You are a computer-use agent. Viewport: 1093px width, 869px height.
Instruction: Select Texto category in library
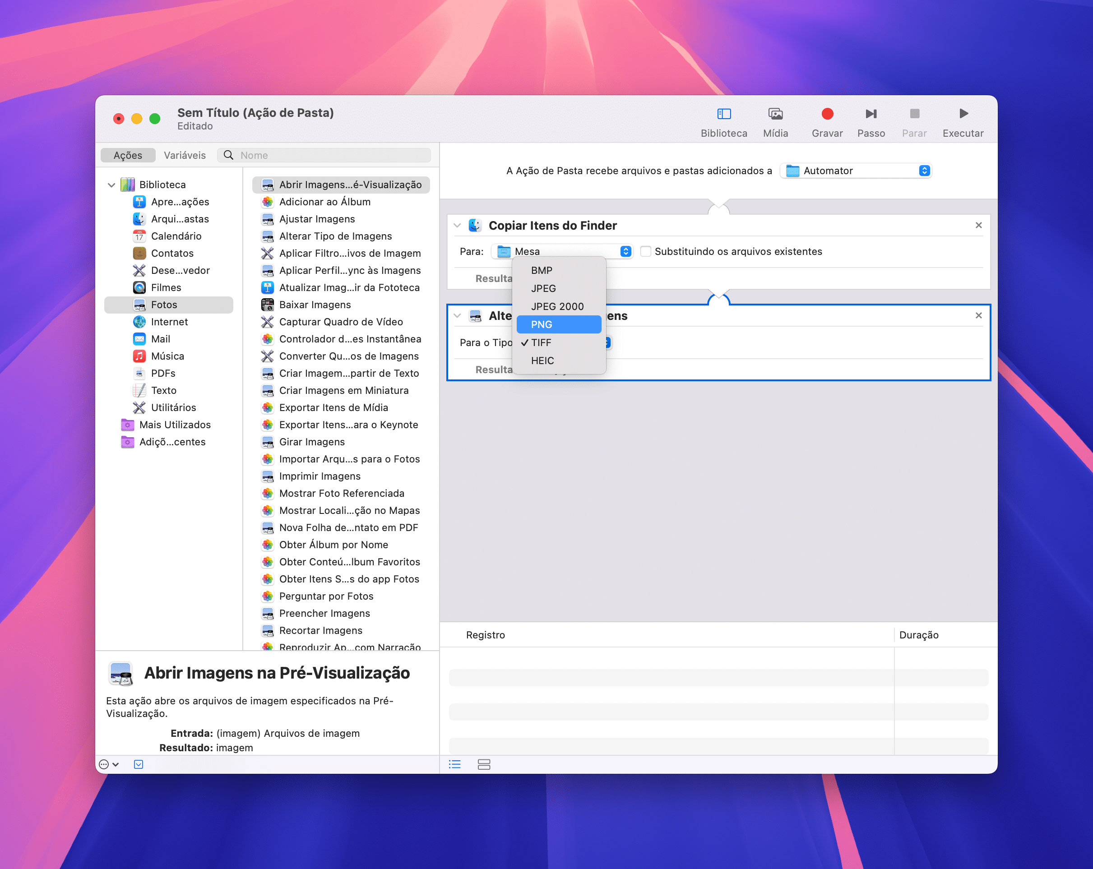[168, 390]
